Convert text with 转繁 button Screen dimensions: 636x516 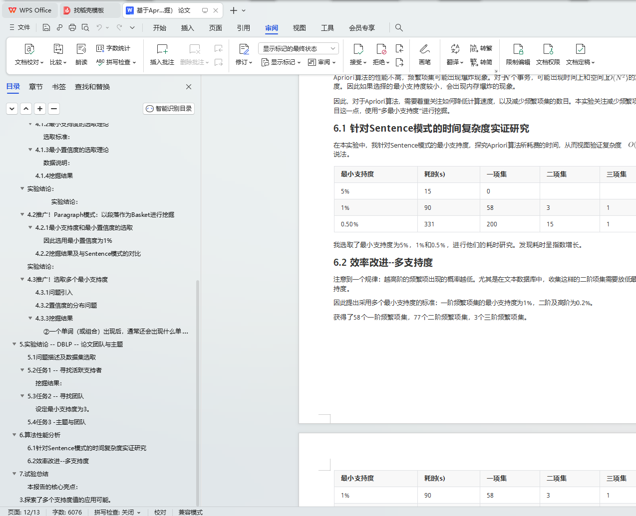(x=481, y=48)
